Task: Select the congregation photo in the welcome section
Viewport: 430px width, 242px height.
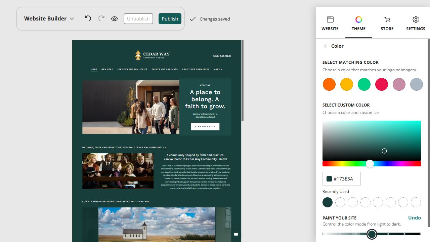Action: coord(118,171)
